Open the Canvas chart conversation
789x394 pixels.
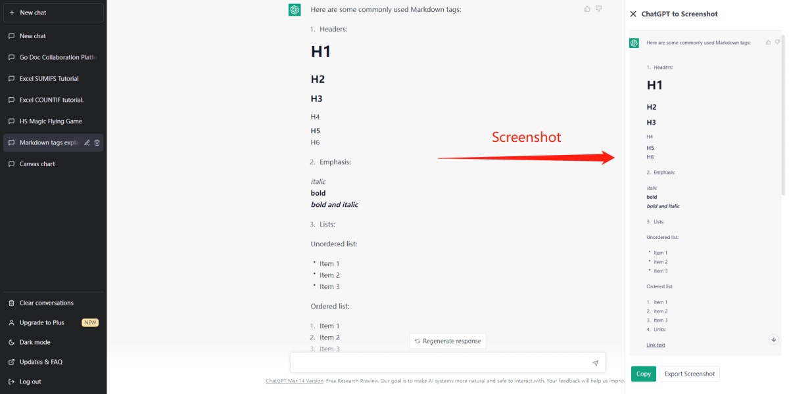coord(53,164)
